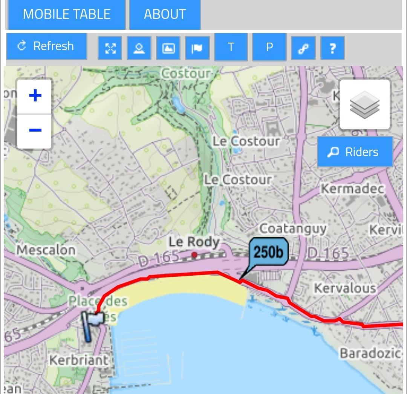Click the fullscreen expand arrows icon
Screen dimensions: 407x394
[110, 48]
